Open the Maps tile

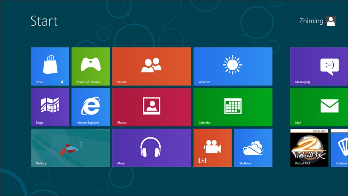(x=50, y=107)
